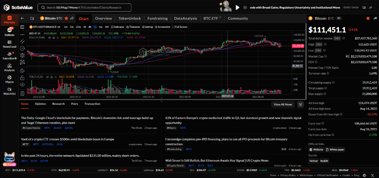Open the Community tab

238,19
